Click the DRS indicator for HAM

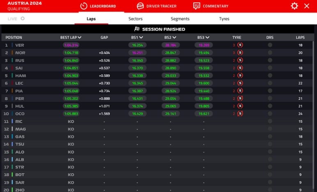(270, 76)
